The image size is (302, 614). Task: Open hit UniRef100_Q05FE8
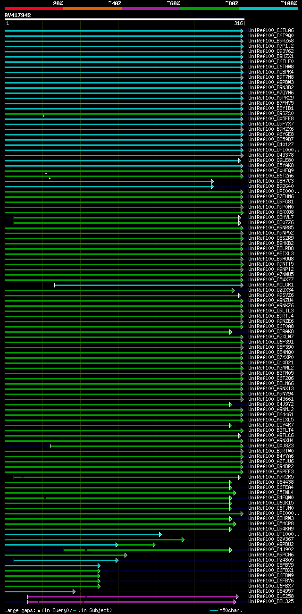tap(271, 118)
